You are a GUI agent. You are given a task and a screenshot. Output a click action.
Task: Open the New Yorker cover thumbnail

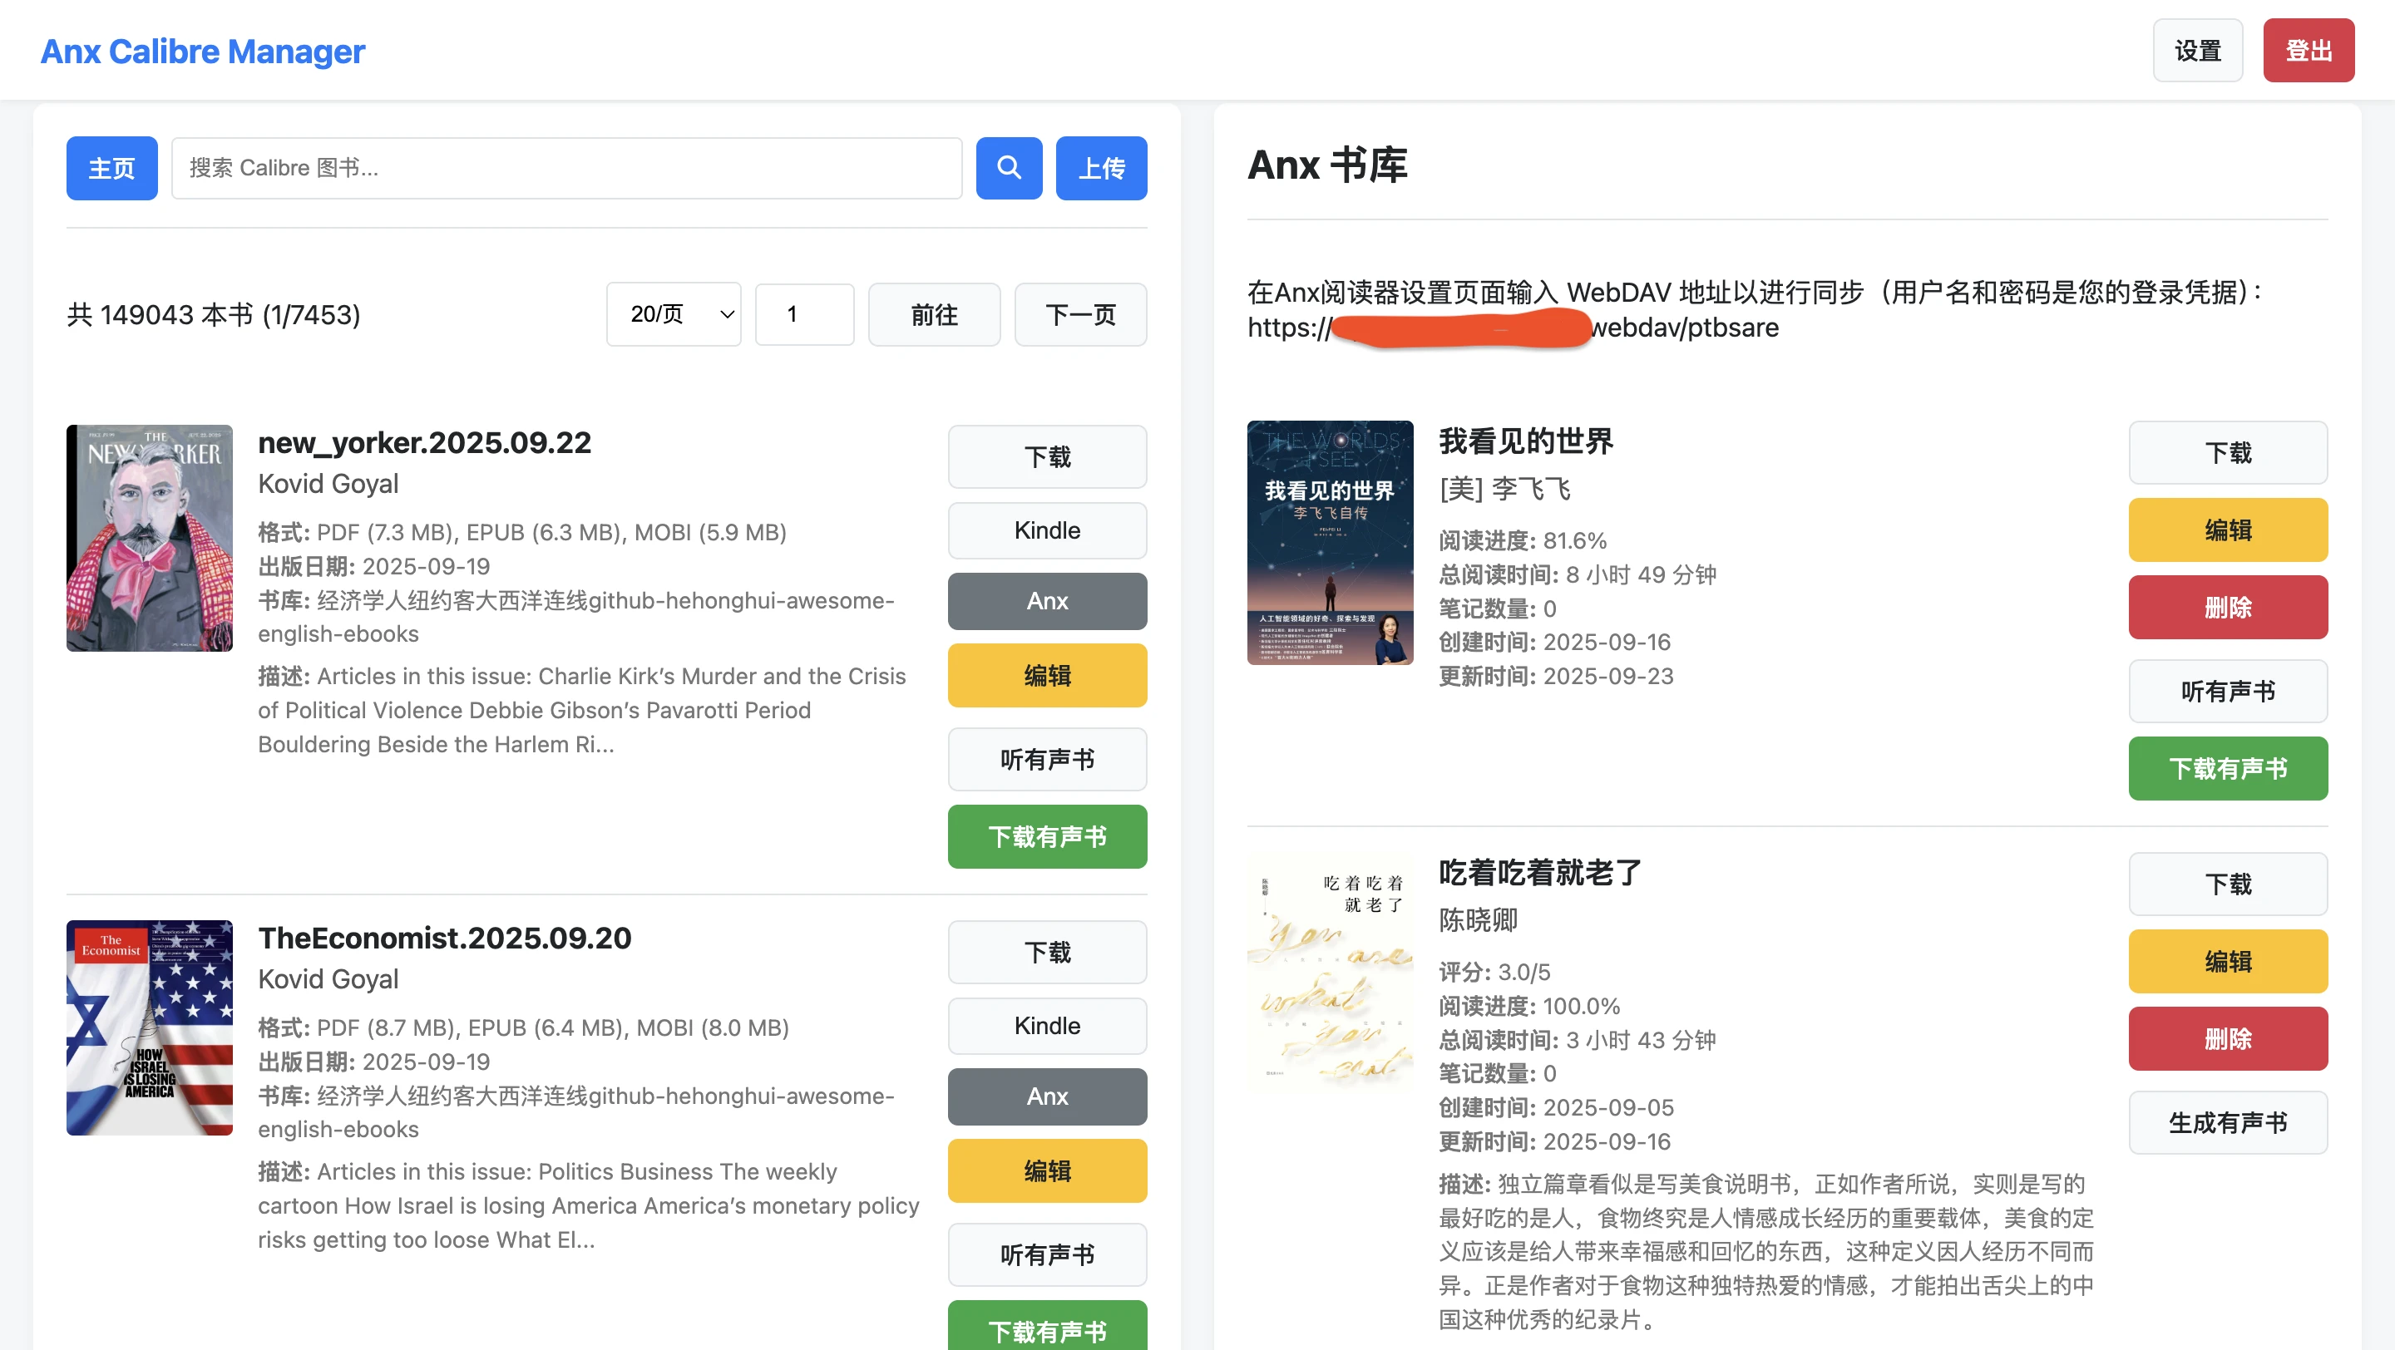tap(150, 538)
